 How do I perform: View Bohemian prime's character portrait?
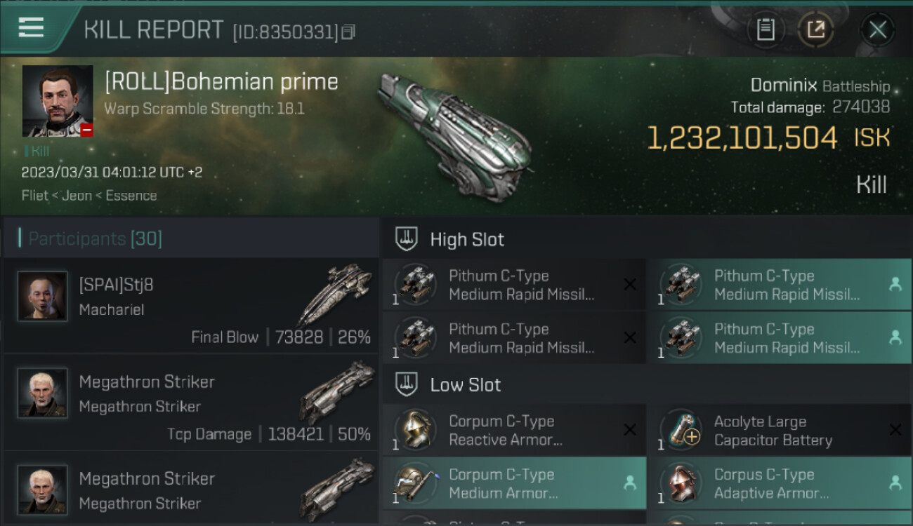pyautogui.click(x=58, y=101)
